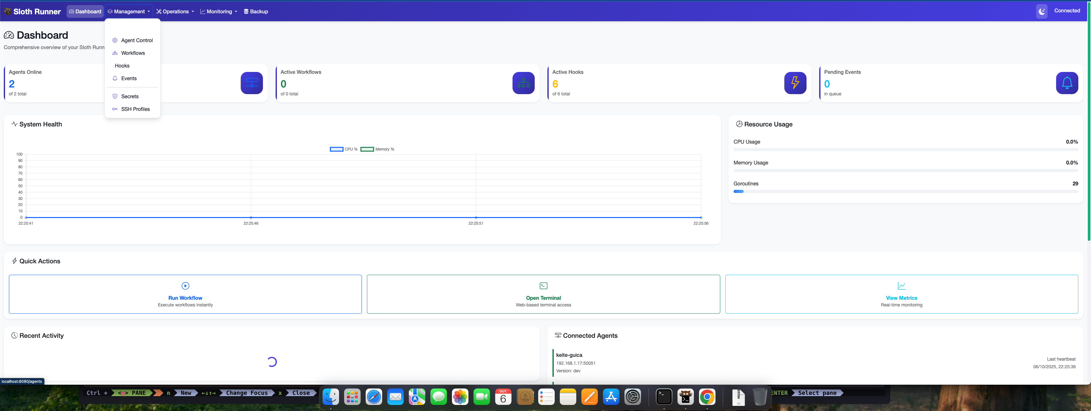Click the Active Hooks lightning icon
1091x411 pixels.
pos(795,83)
